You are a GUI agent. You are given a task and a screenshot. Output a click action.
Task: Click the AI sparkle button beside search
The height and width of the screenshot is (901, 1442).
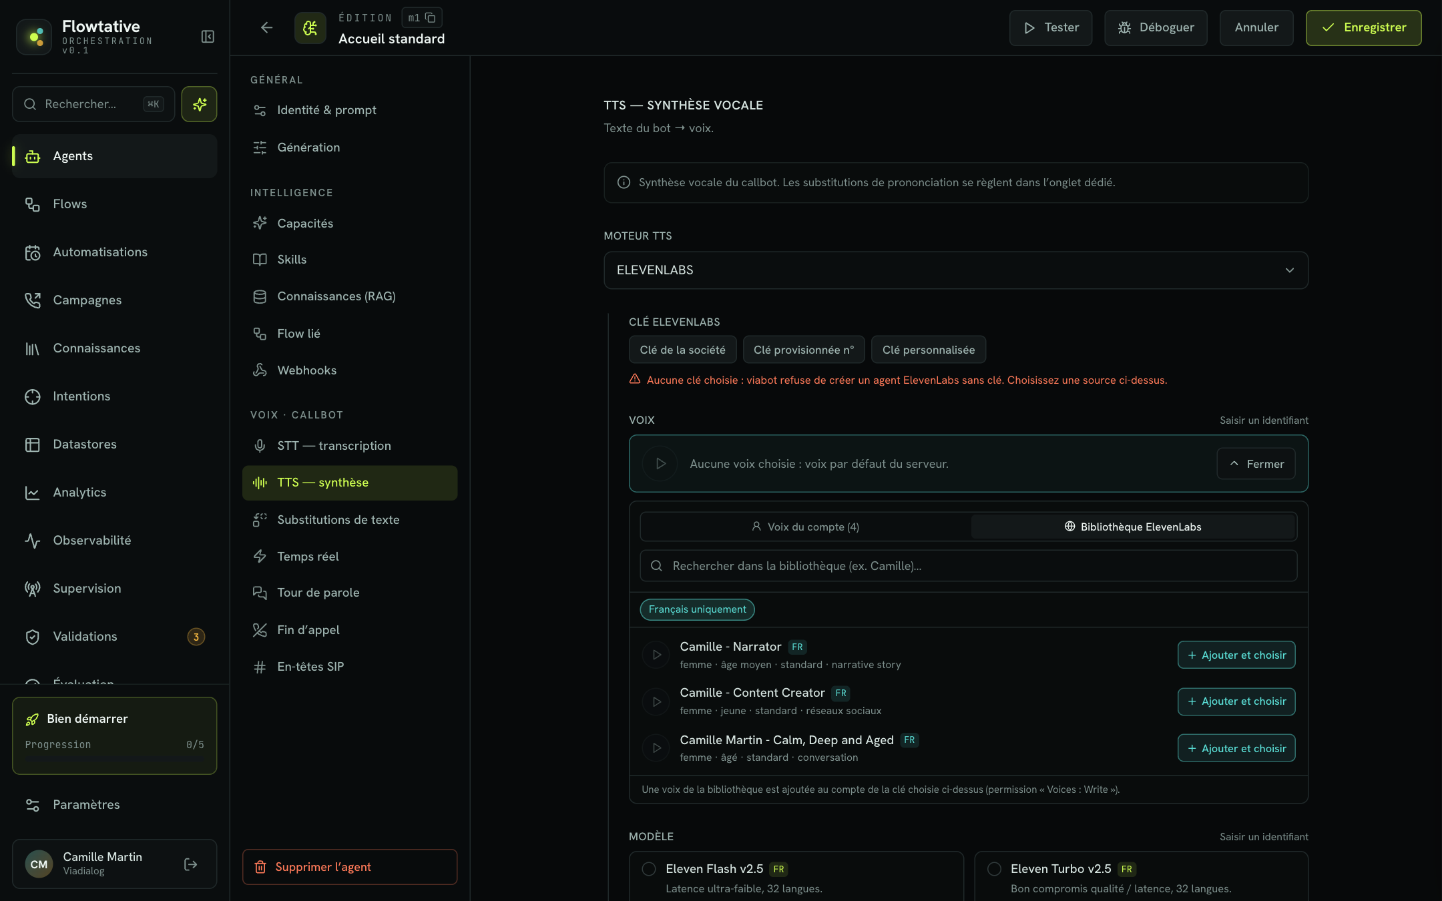(199, 104)
